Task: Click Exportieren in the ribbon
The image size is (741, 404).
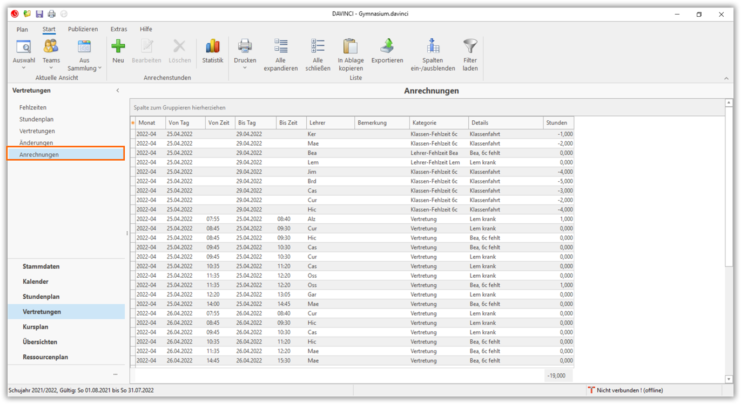Action: click(387, 47)
